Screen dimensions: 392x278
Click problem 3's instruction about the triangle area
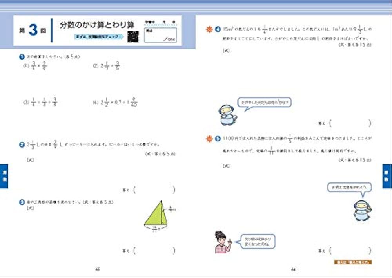70,202
